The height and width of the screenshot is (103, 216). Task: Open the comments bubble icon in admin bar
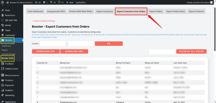[x=45, y=2]
